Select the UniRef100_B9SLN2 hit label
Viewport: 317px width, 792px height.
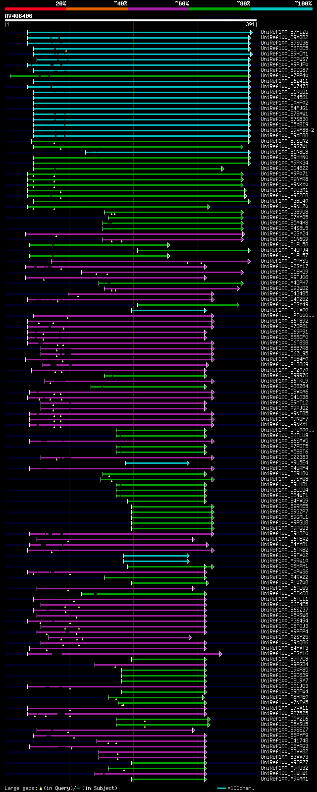point(284,141)
